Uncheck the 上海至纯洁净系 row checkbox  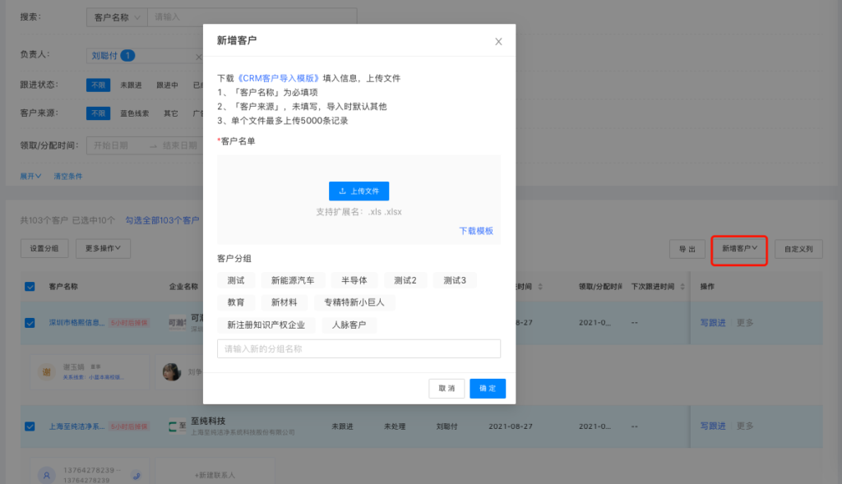tap(30, 426)
